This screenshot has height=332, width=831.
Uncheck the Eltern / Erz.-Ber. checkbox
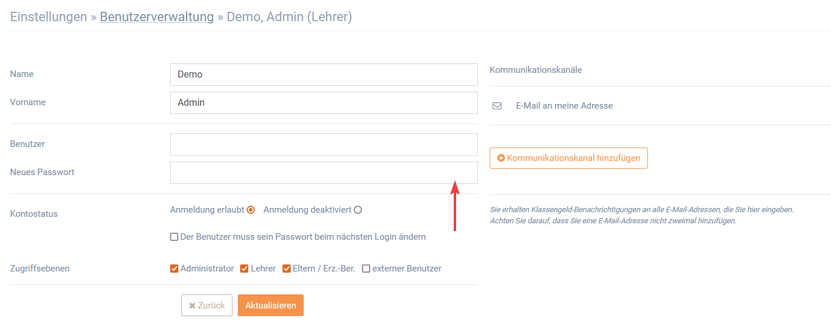tap(287, 269)
